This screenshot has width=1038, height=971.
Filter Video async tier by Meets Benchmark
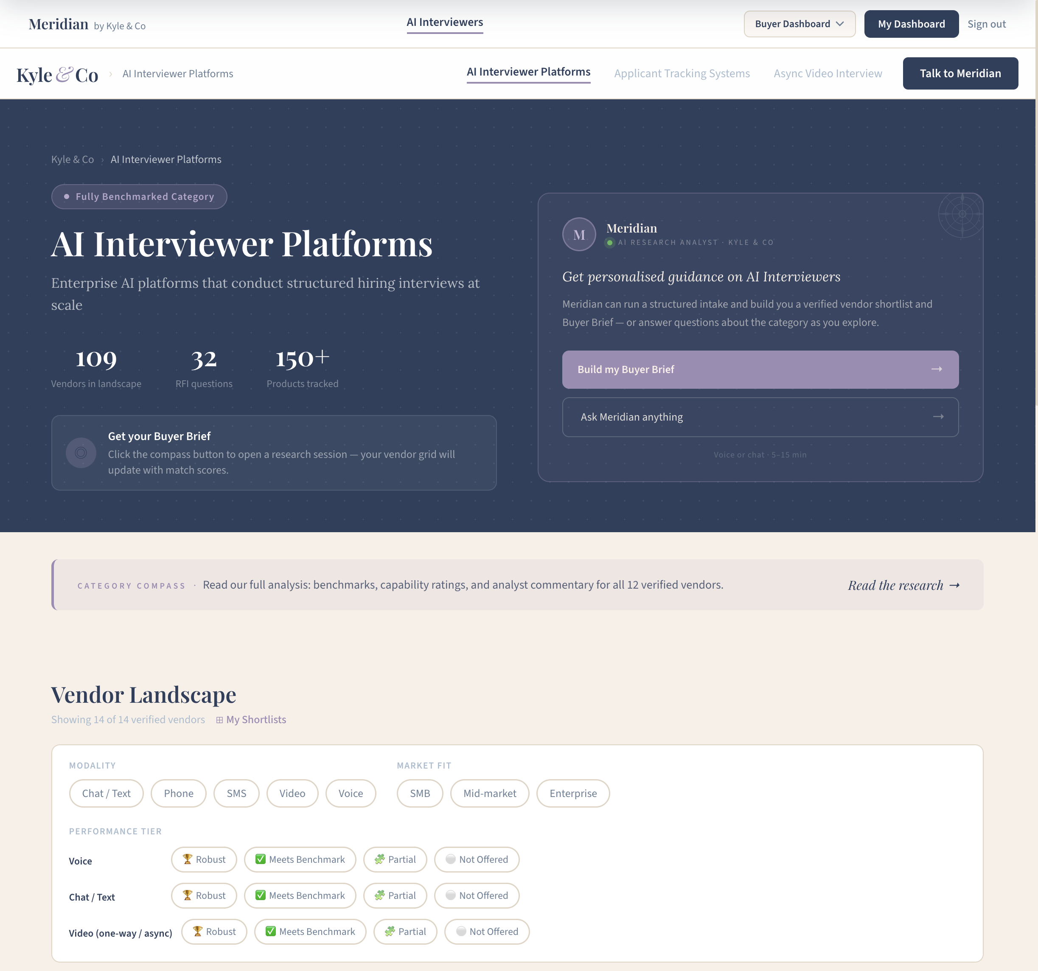click(310, 932)
